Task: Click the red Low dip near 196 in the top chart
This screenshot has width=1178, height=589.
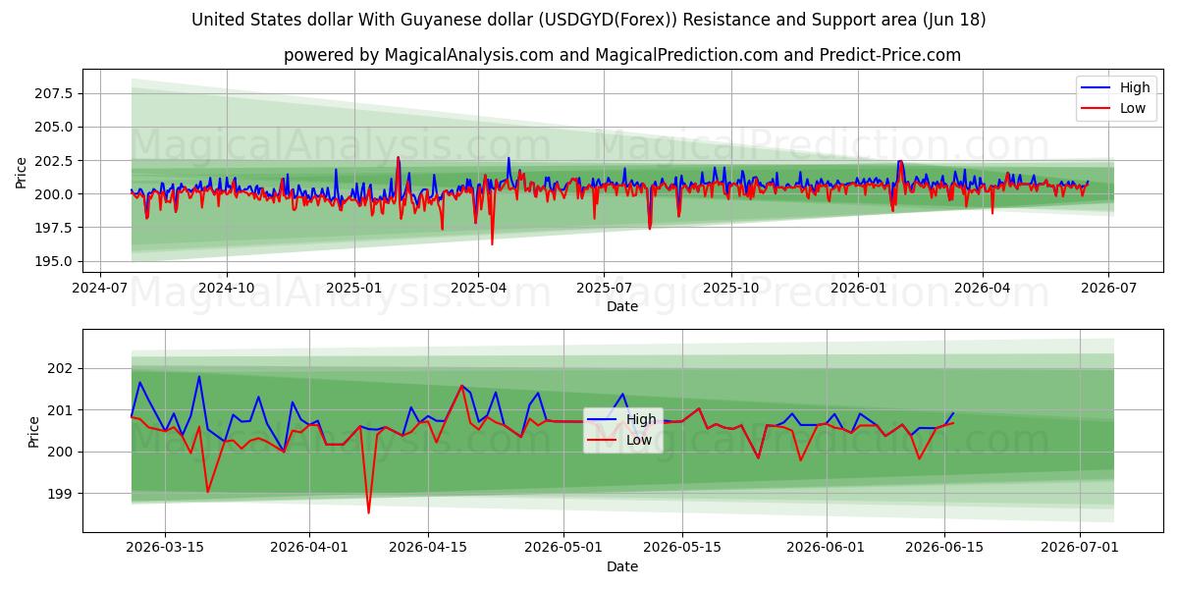Action: click(492, 242)
